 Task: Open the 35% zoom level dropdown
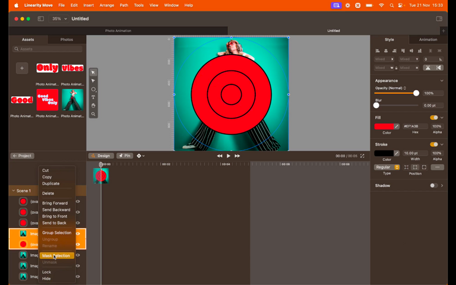pyautogui.click(x=59, y=18)
